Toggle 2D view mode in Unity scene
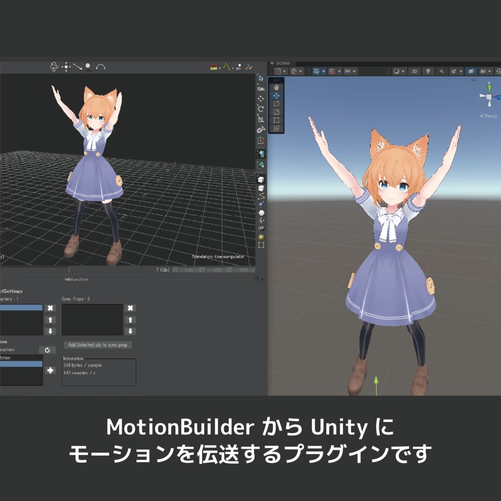The image size is (501, 501). (414, 71)
